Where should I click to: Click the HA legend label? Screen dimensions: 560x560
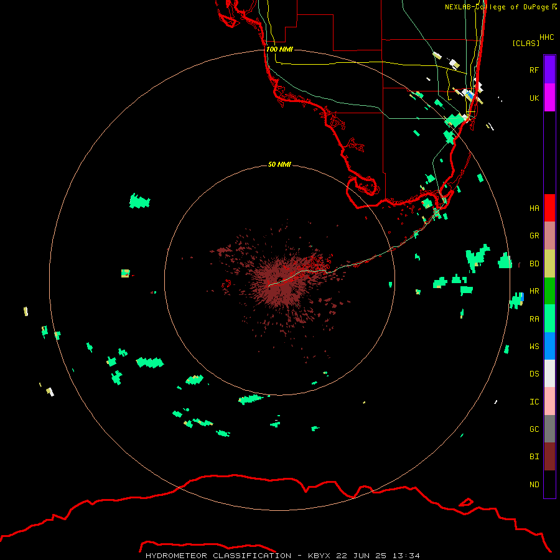[534, 208]
